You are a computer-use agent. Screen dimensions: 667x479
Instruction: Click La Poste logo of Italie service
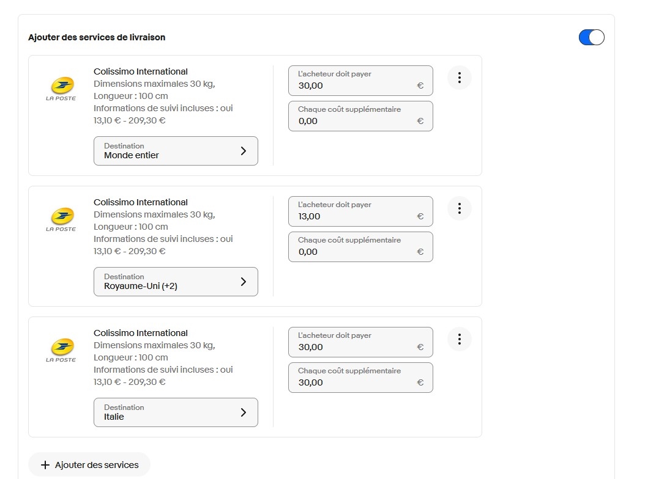coord(61,349)
